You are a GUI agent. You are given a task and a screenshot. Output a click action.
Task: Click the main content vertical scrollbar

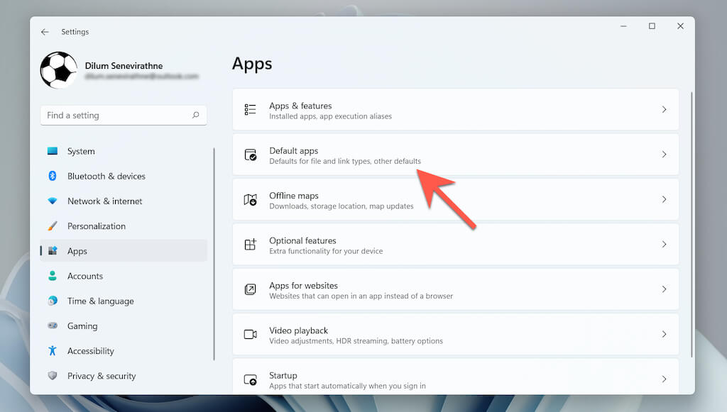pyautogui.click(x=692, y=224)
